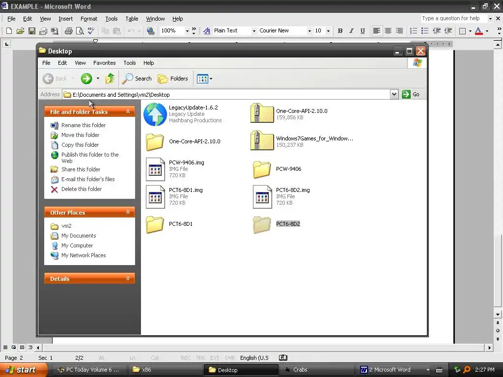The width and height of the screenshot is (503, 377).
Task: Click the Insert Hyperlink globe icon in Word
Action: tap(150, 31)
